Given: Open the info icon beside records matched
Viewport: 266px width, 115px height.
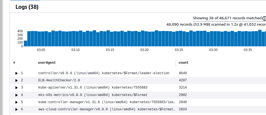Looking at the screenshot, I should point(264,18).
